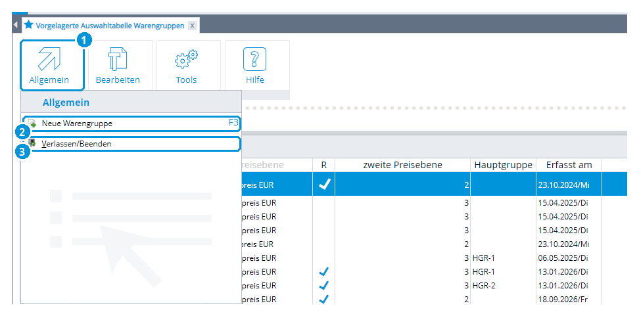Toggle R checkmark in the HGR-2 row
The width and height of the screenshot is (639, 316).
point(324,286)
